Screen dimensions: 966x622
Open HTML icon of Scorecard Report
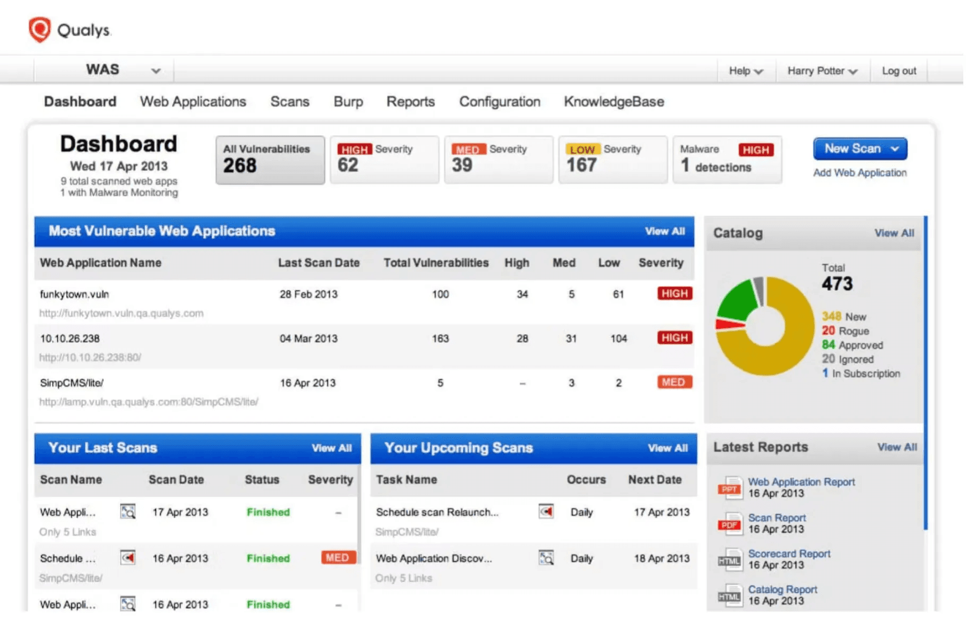(731, 561)
